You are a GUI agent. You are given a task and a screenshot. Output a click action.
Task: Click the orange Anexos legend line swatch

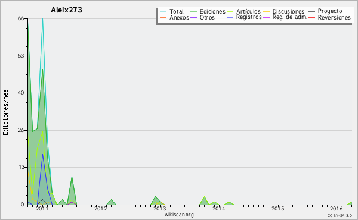coord(163,17)
